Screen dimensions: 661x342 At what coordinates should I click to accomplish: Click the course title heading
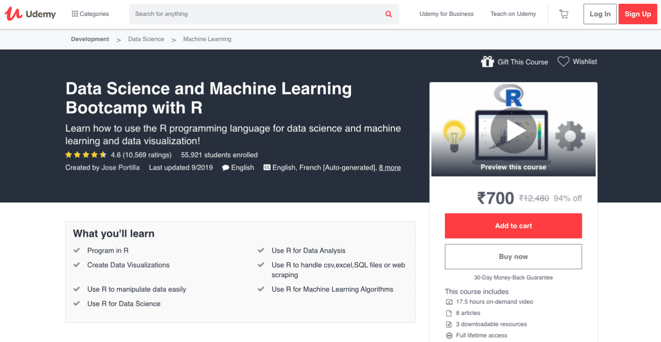(208, 98)
